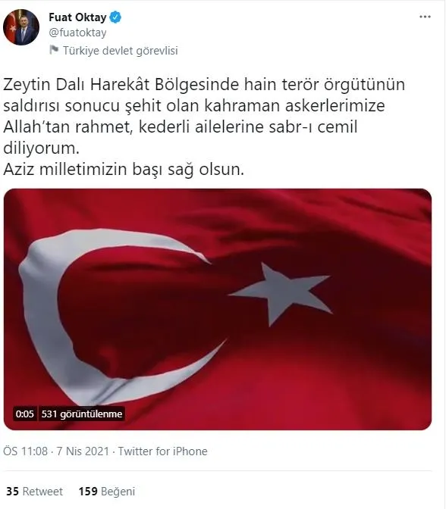The width and height of the screenshot is (446, 509).
Task: Click the "Zeytin Dalı Harekât" tweet line
Action: [77, 85]
